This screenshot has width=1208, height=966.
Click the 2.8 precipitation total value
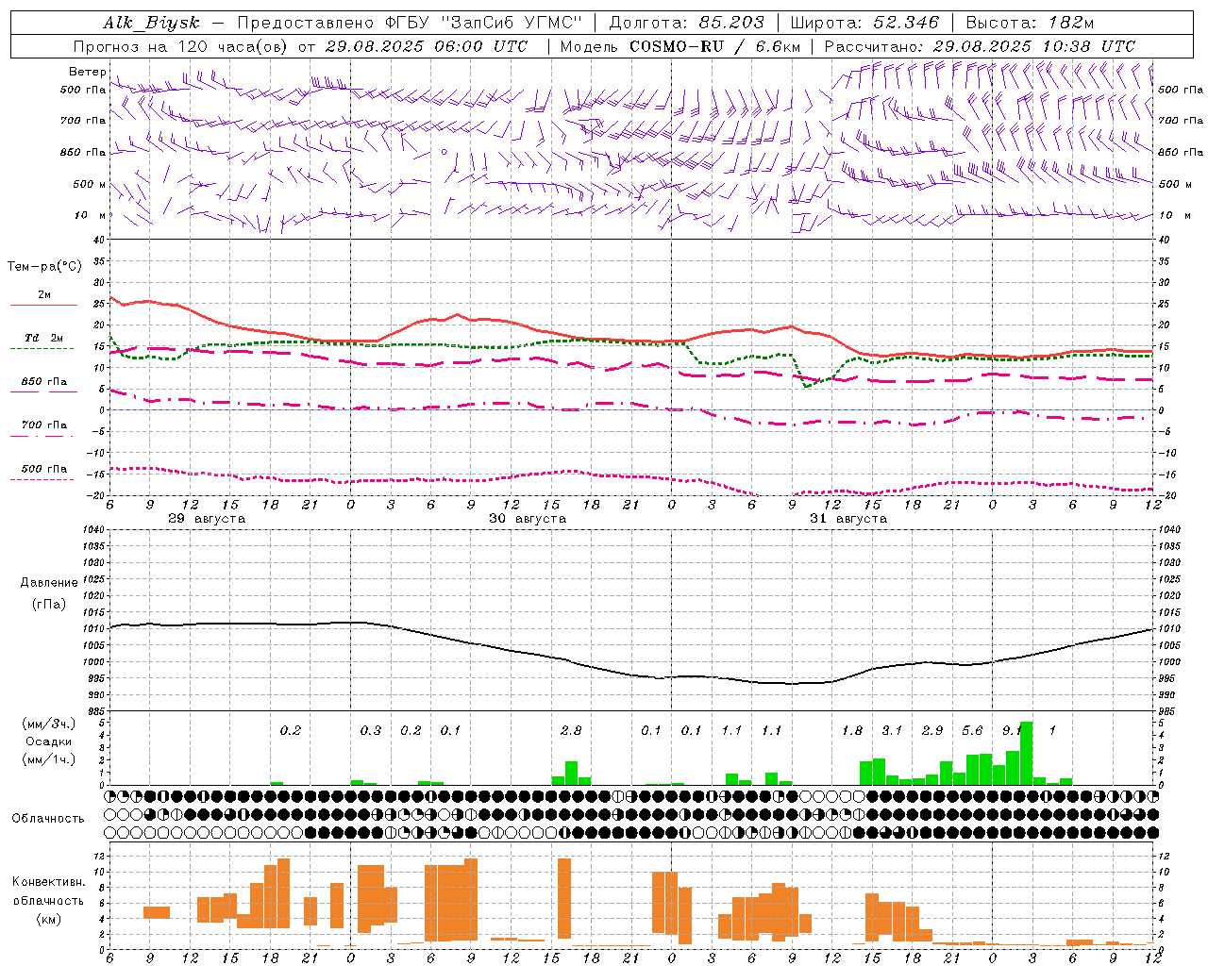571,731
